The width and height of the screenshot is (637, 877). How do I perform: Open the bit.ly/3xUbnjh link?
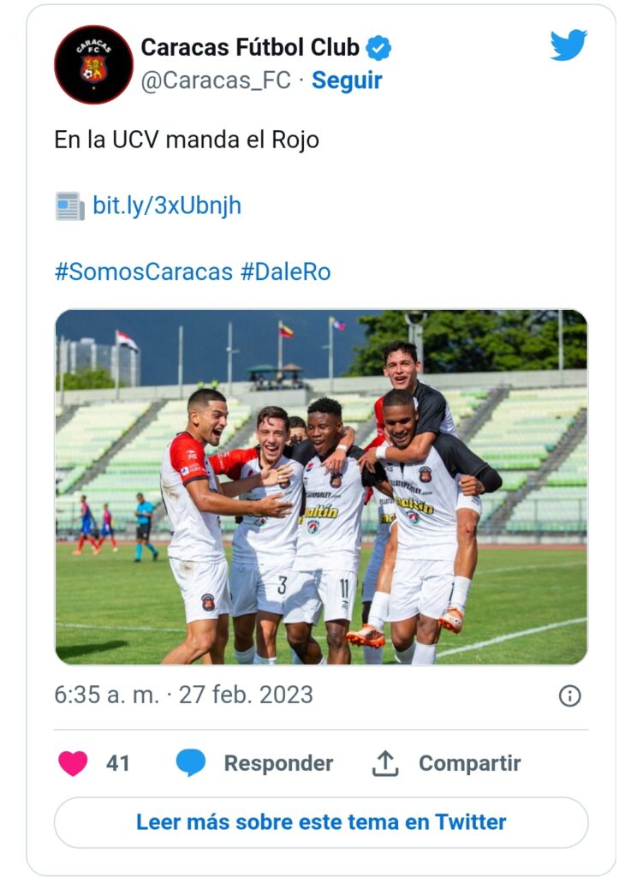[x=167, y=206]
